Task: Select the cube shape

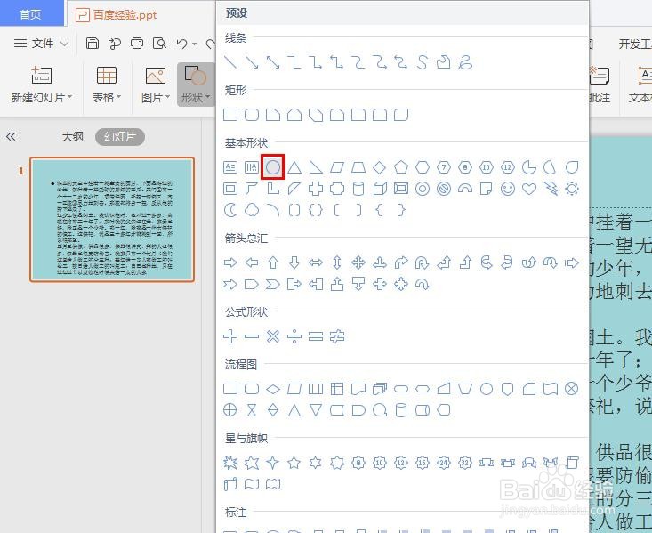Action: [x=380, y=189]
